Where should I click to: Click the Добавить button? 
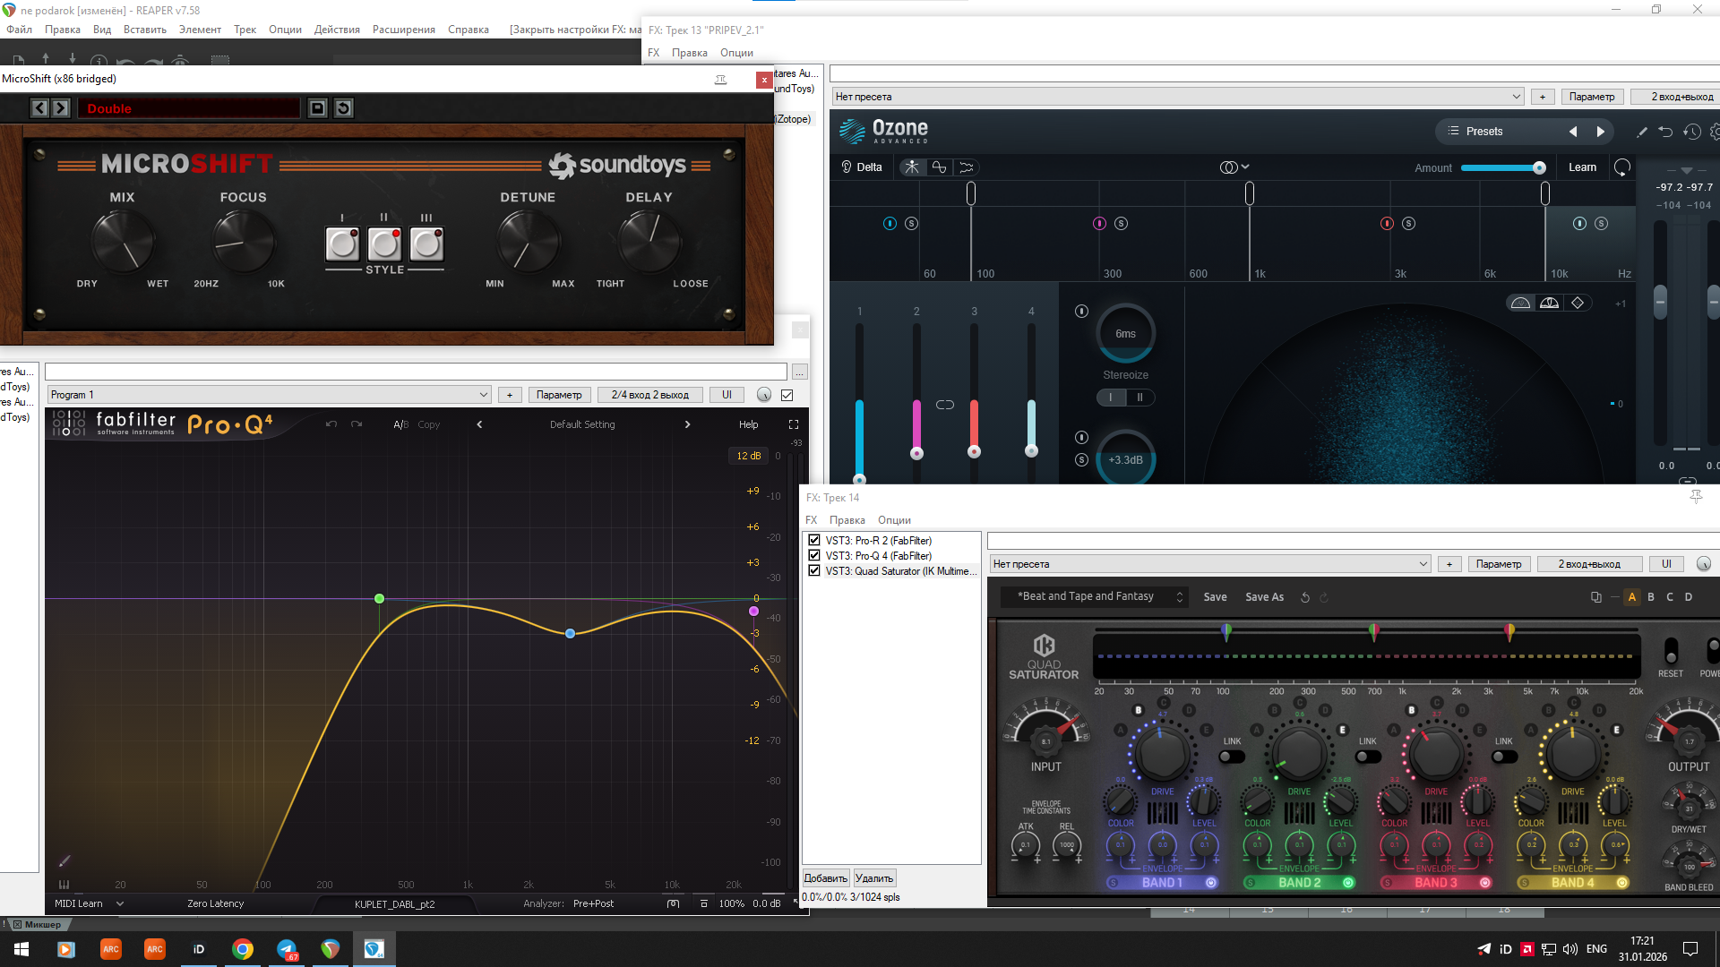point(825,878)
